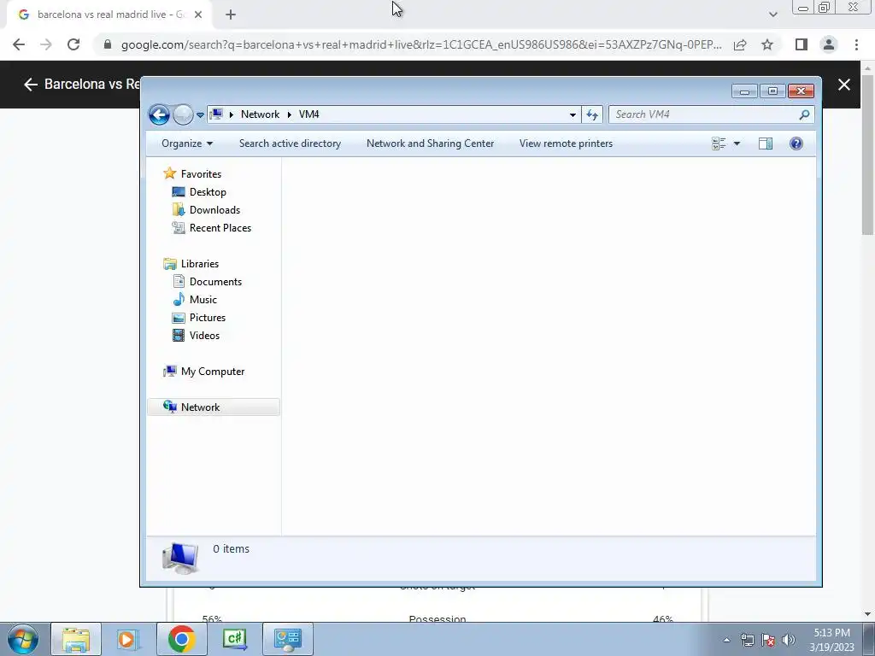This screenshot has height=656, width=875.
Task: Click the Chrome address bar URL
Action: (x=421, y=44)
